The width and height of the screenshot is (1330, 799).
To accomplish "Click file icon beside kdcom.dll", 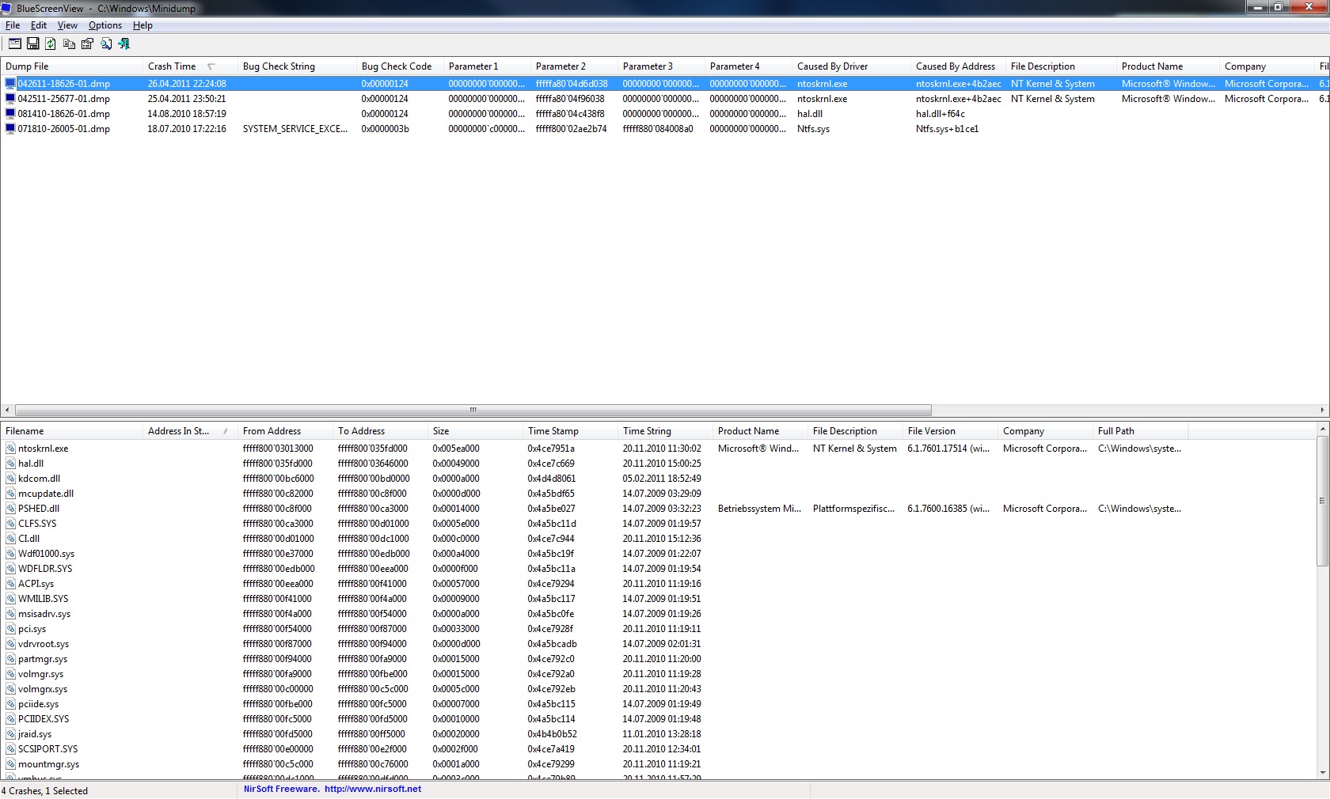I will point(11,479).
